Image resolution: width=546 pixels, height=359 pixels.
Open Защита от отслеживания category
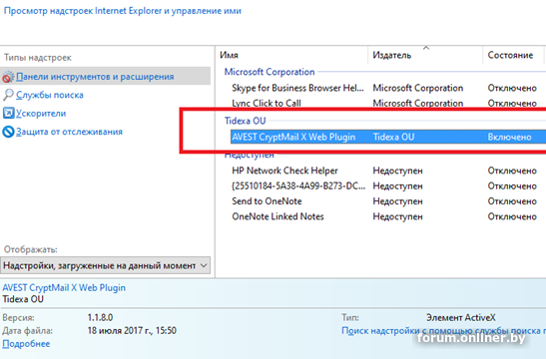point(69,132)
